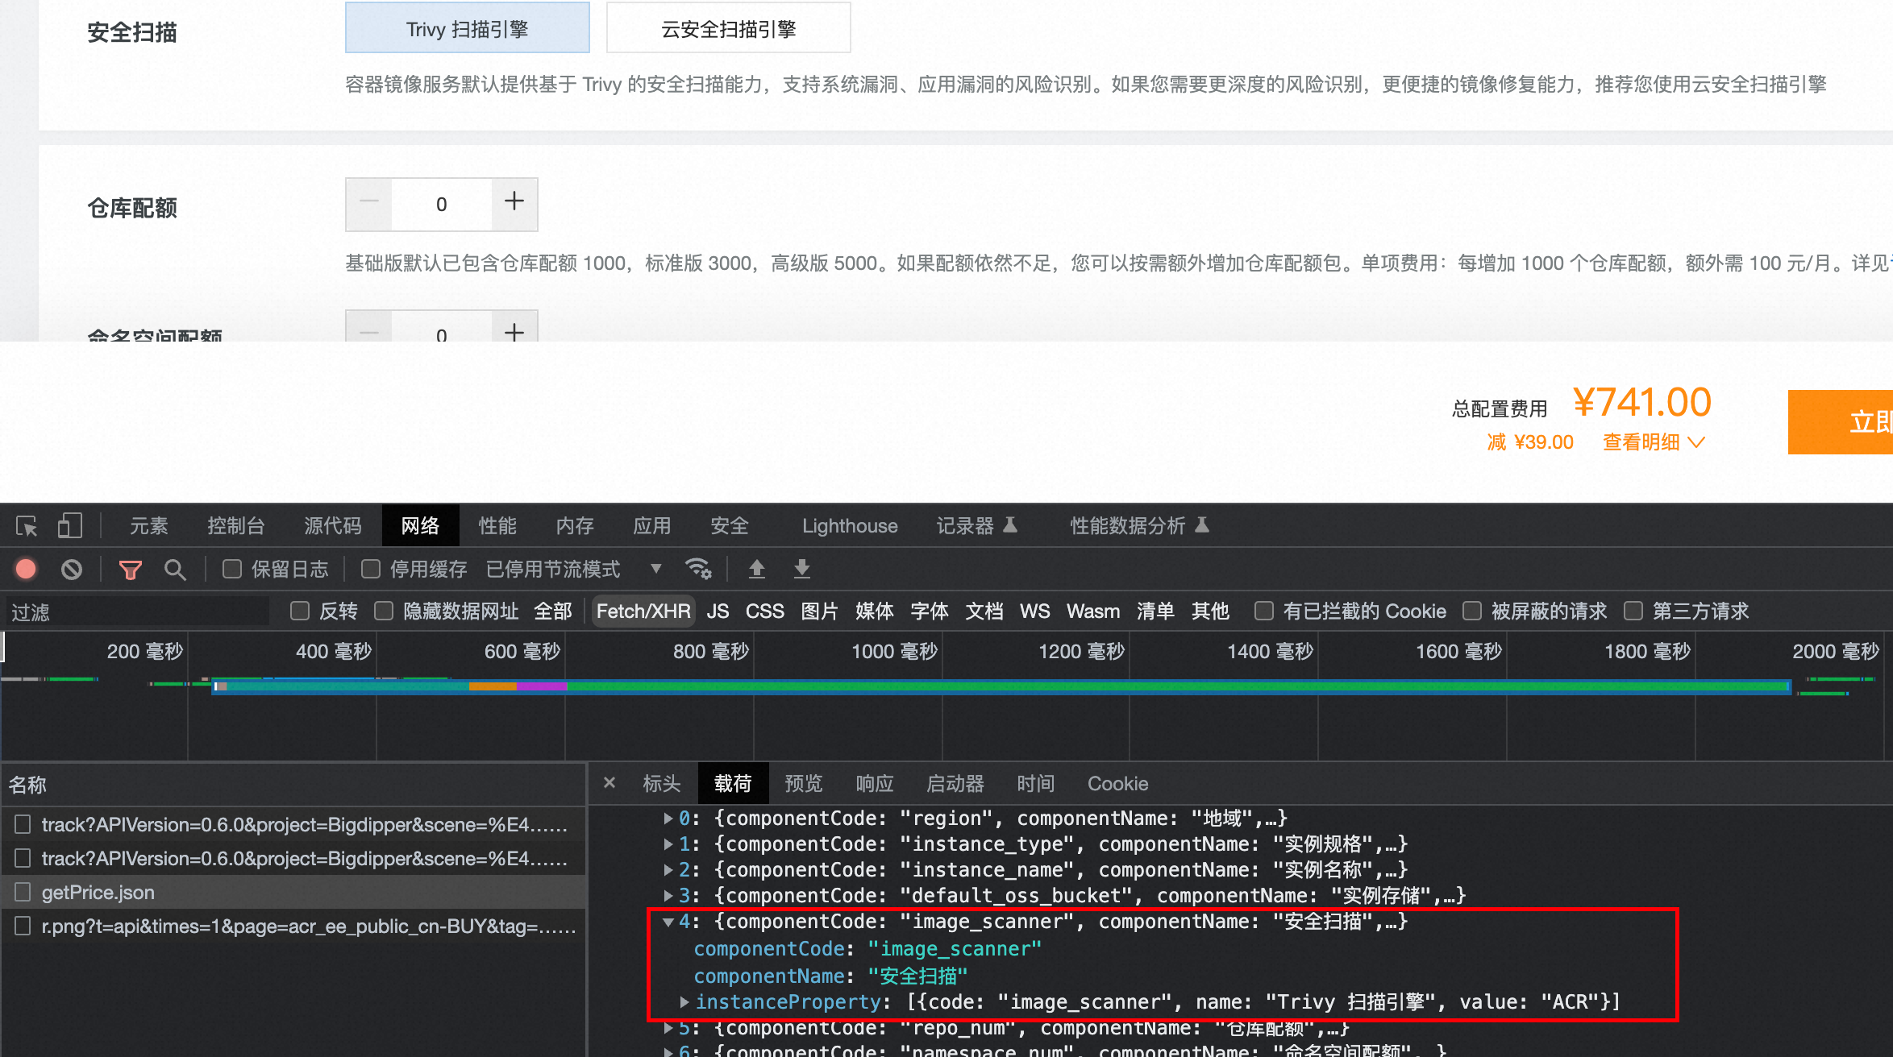
Task: Check 有已拦截的 Cookie option
Action: 1264,611
